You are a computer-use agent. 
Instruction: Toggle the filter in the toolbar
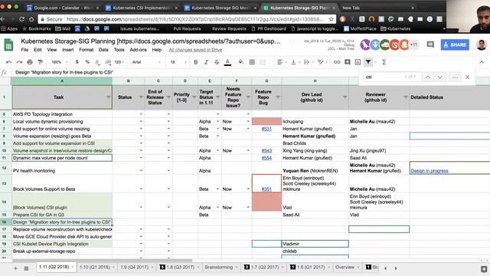tap(368, 62)
